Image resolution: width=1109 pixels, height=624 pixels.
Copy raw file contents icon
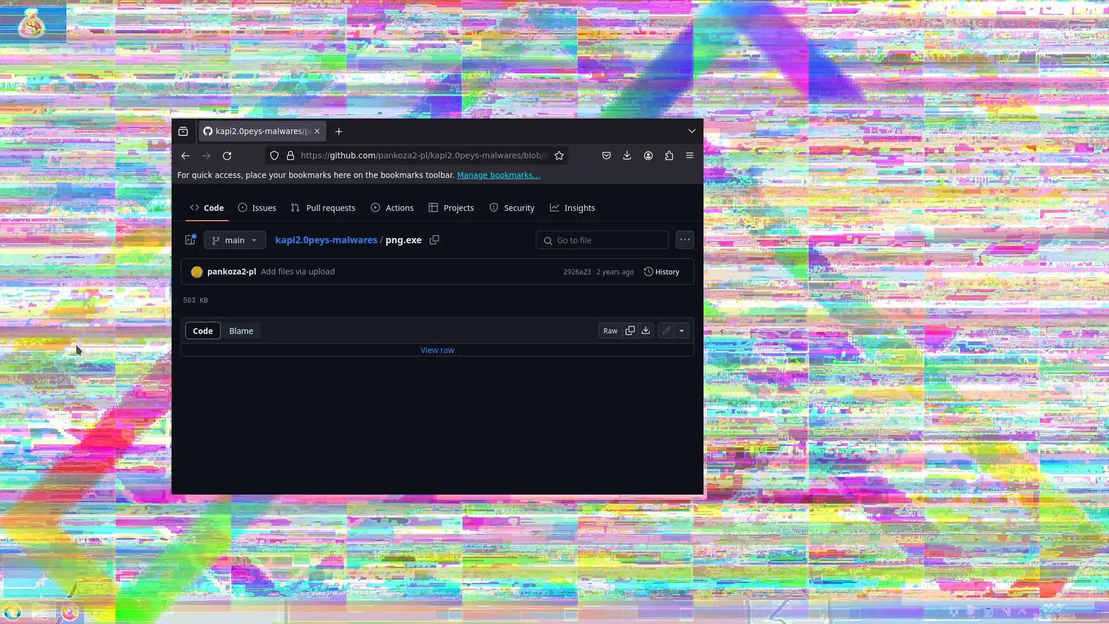point(630,330)
